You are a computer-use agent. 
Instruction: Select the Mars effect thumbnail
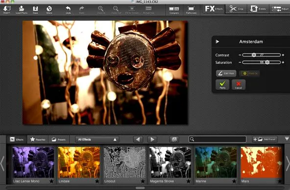click(x=262, y=162)
